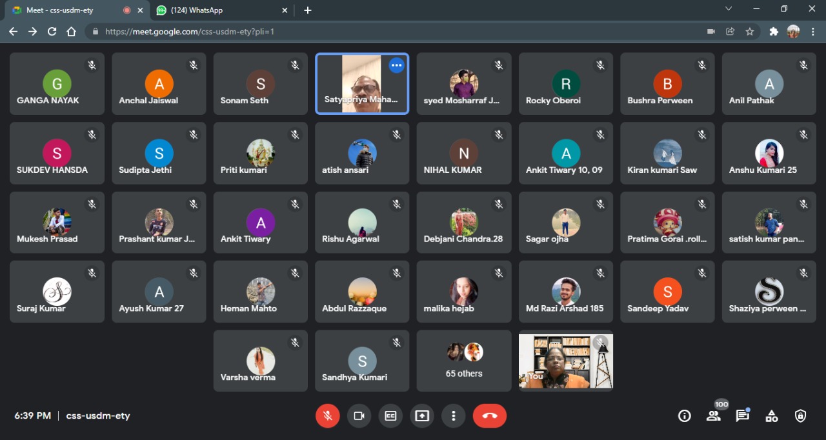Click muted mic icon on SUKDEV HANSDA tile
This screenshot has height=440, width=826.
tap(92, 135)
